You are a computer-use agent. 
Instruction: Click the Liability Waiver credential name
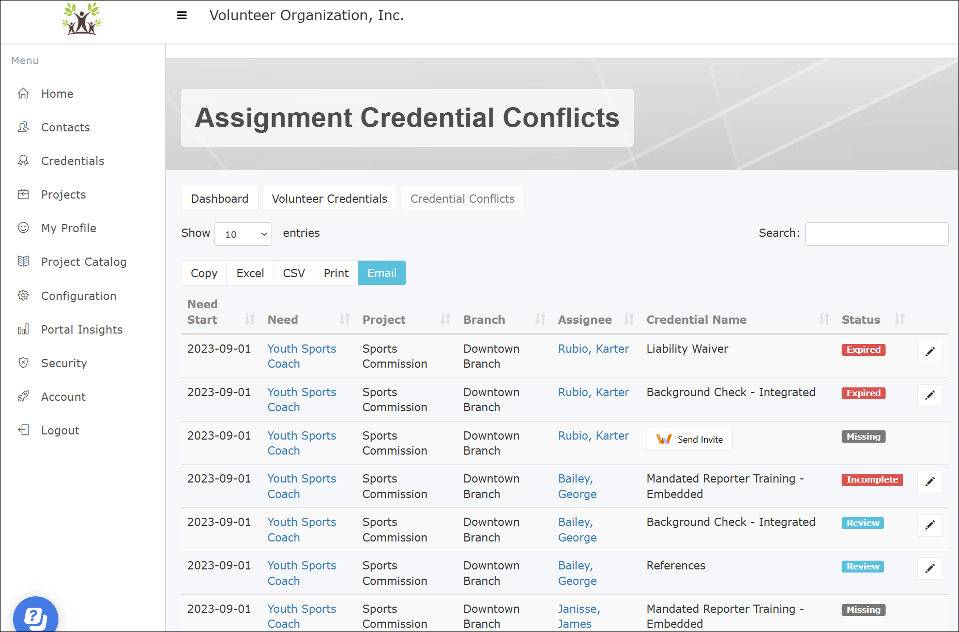(687, 349)
